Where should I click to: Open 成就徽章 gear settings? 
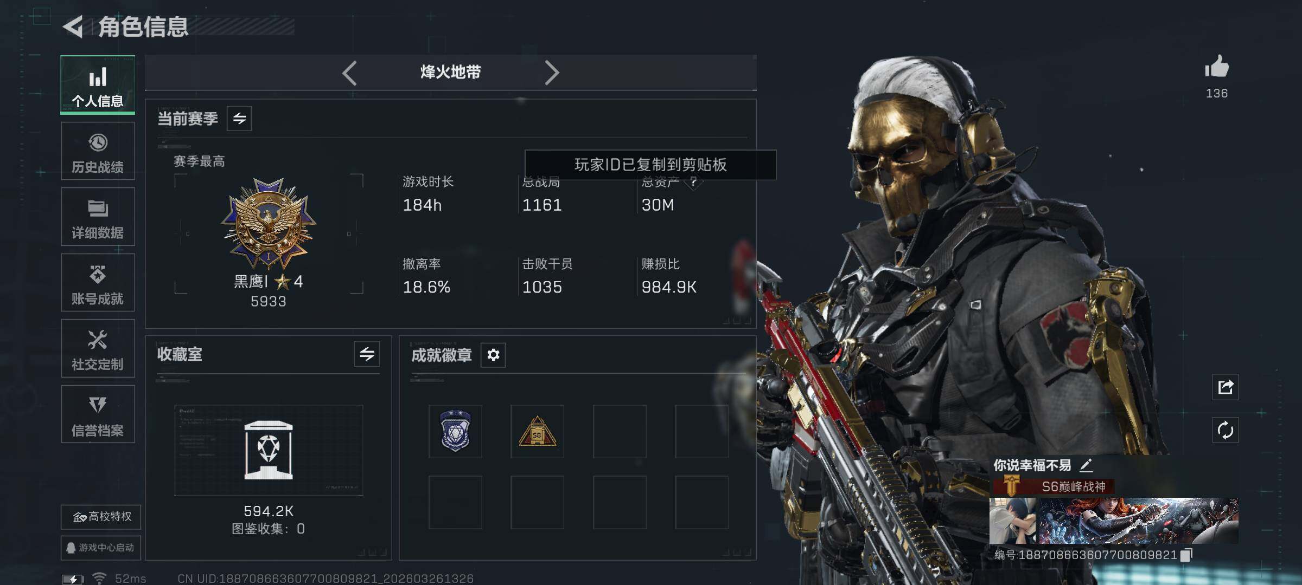tap(493, 355)
